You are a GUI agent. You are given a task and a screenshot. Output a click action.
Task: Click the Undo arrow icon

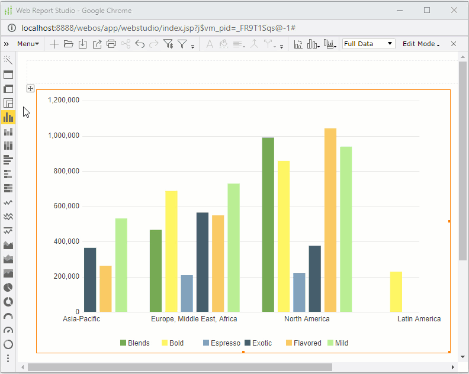pyautogui.click(x=140, y=44)
